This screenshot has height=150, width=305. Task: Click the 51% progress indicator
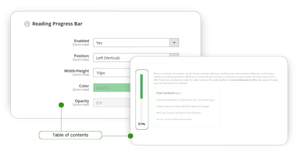click(142, 124)
